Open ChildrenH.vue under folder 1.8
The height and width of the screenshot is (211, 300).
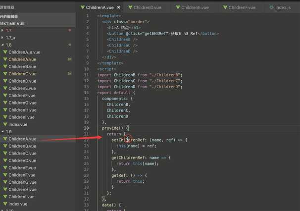coord(23,110)
